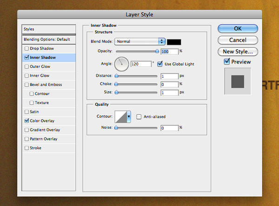Disable the Preview checkbox
Viewport: 279px width, 206px height.
(226, 62)
